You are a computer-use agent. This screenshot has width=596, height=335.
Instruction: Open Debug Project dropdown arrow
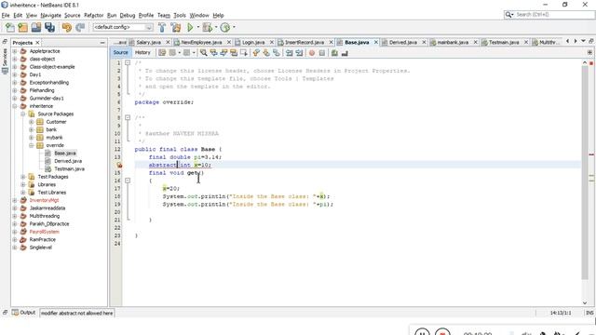click(x=215, y=27)
